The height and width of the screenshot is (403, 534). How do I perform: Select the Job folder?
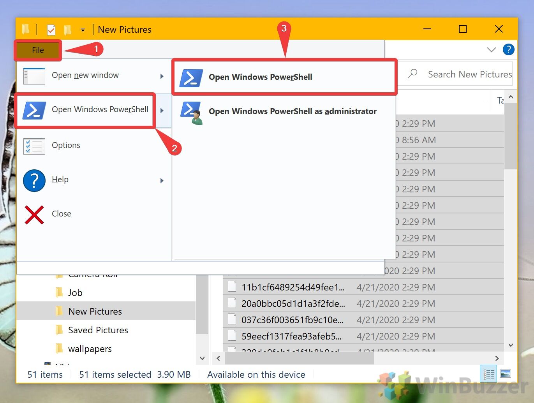(75, 293)
